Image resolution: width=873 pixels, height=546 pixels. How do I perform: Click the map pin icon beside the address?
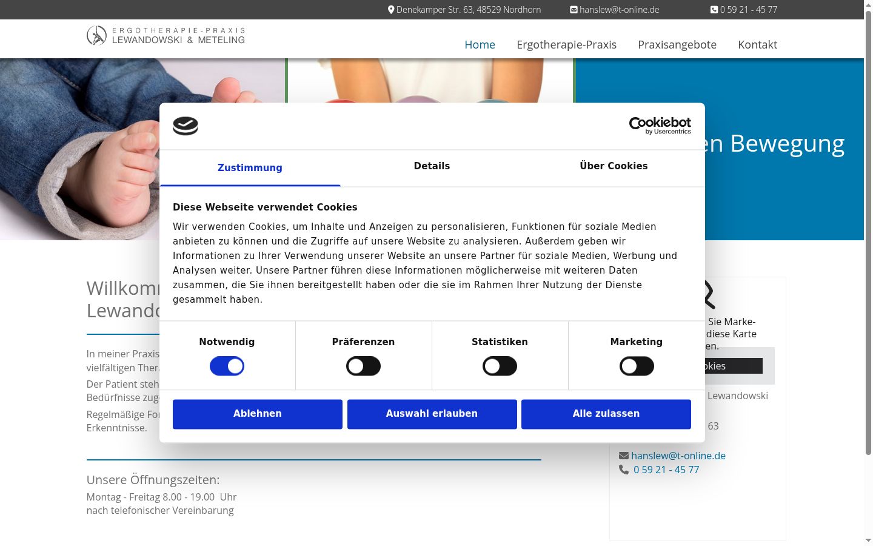point(391,10)
